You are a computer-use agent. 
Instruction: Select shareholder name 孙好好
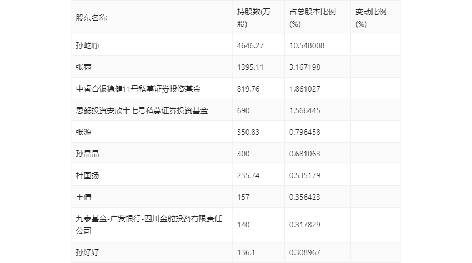point(87,252)
